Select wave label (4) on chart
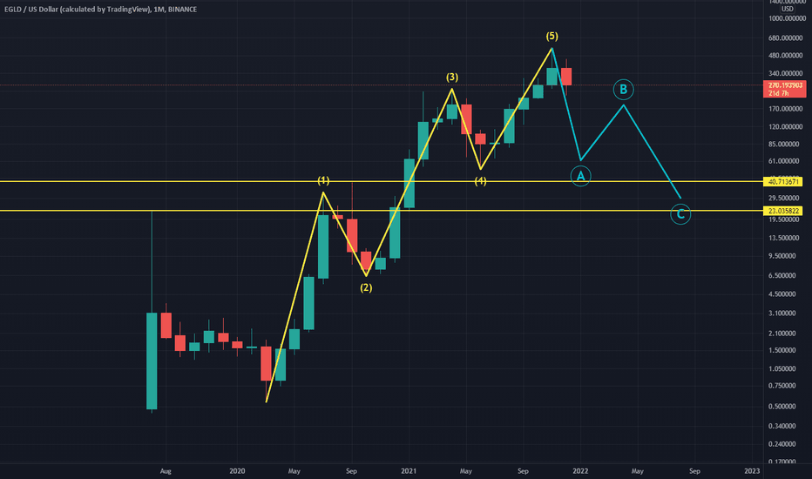812x479 pixels. [x=481, y=181]
